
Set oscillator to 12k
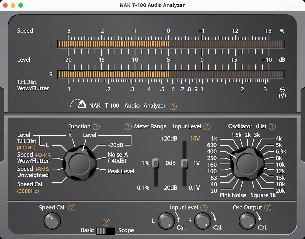tap(281, 171)
